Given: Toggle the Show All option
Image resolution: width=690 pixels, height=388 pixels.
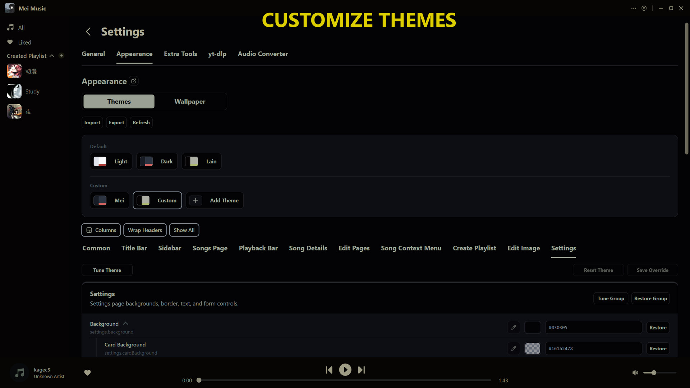Looking at the screenshot, I should 184,230.
